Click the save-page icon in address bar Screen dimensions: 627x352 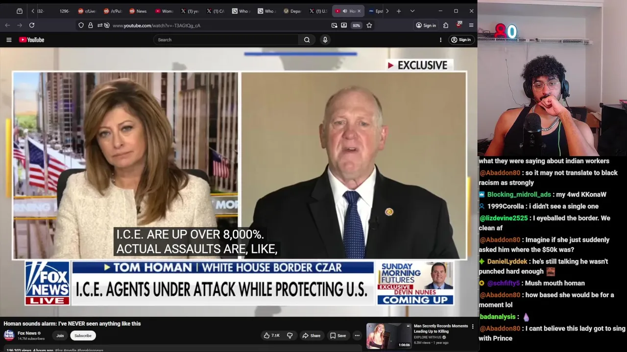[x=344, y=25]
